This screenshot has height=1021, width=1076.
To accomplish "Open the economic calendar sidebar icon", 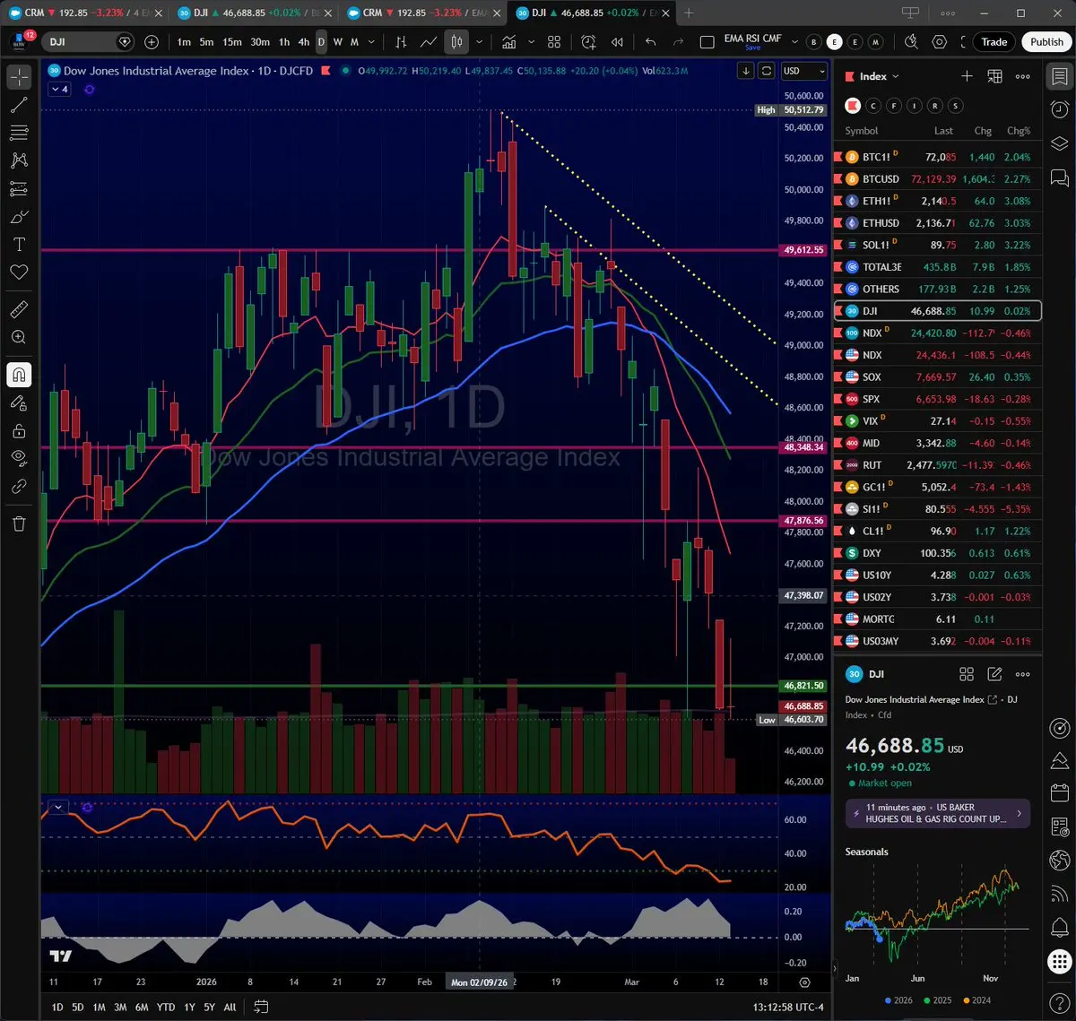I will (1059, 792).
